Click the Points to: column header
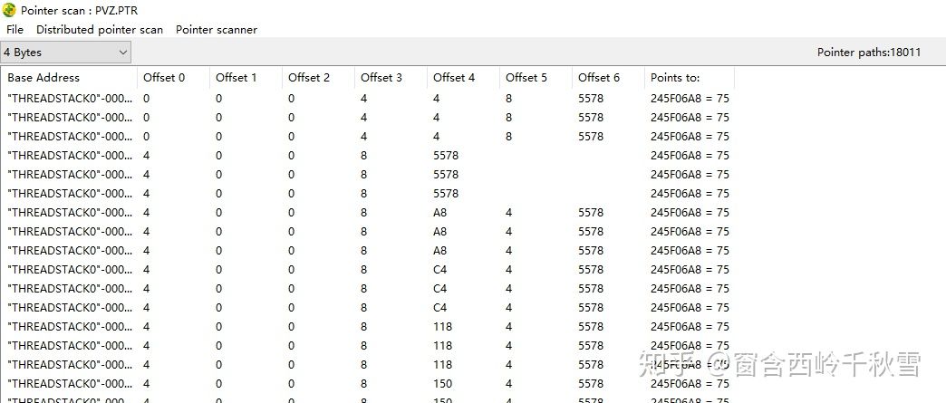 click(x=689, y=78)
